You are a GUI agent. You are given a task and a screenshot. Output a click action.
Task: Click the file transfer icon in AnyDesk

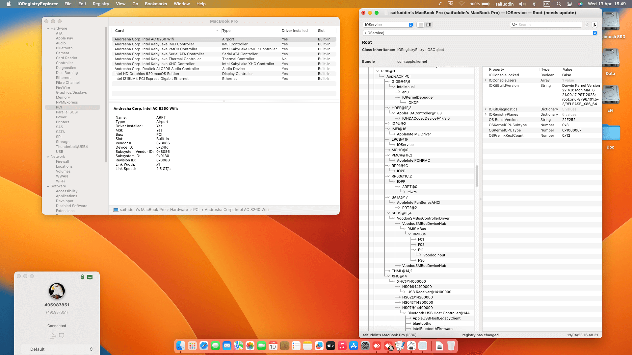(x=52, y=336)
